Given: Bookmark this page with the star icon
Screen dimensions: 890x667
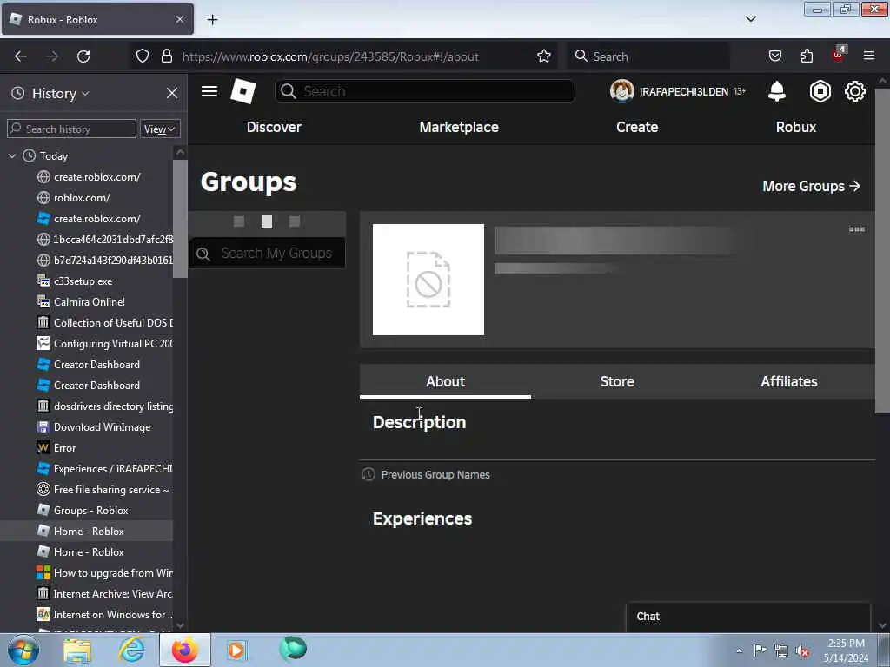Looking at the screenshot, I should pos(544,56).
